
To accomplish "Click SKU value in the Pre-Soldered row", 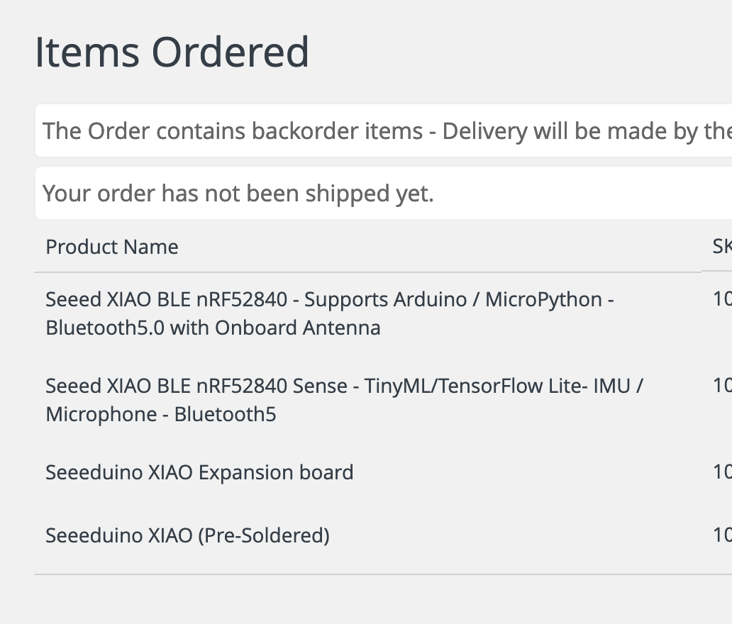I will click(722, 535).
